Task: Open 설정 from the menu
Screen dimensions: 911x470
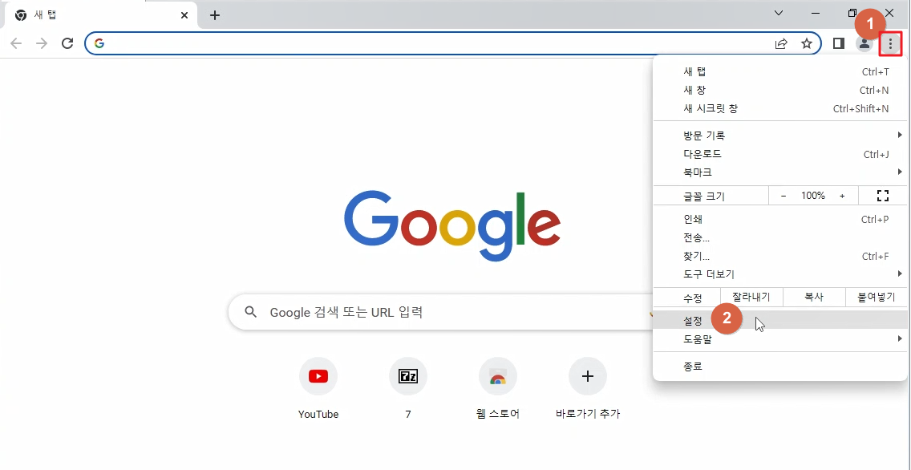Action: (x=781, y=320)
